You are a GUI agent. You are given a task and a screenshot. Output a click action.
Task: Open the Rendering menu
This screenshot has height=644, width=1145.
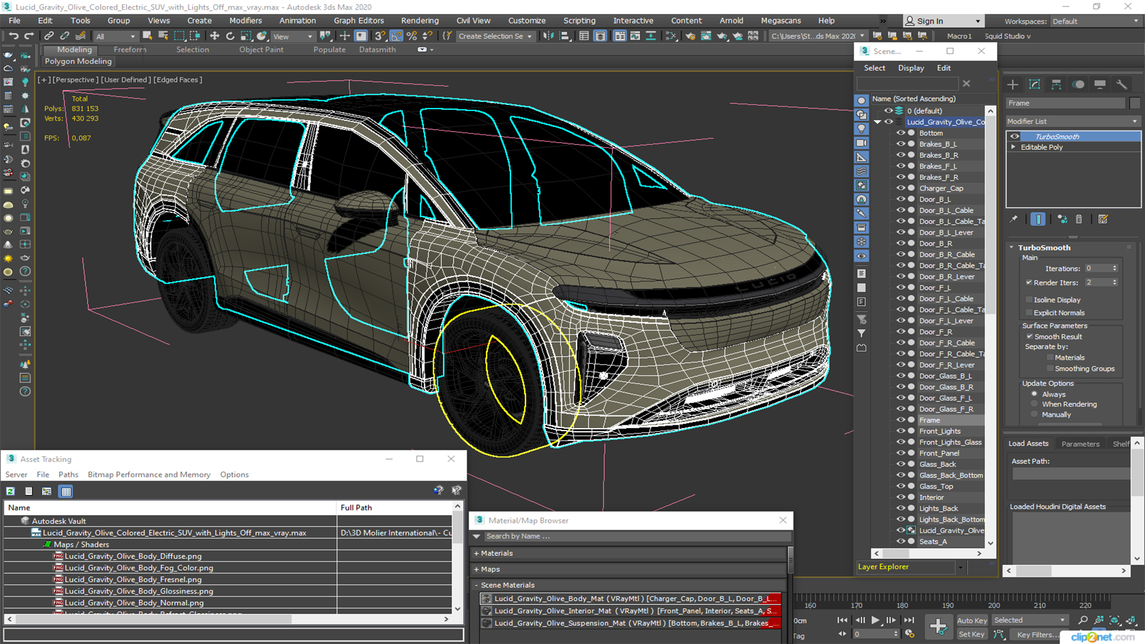coord(419,20)
